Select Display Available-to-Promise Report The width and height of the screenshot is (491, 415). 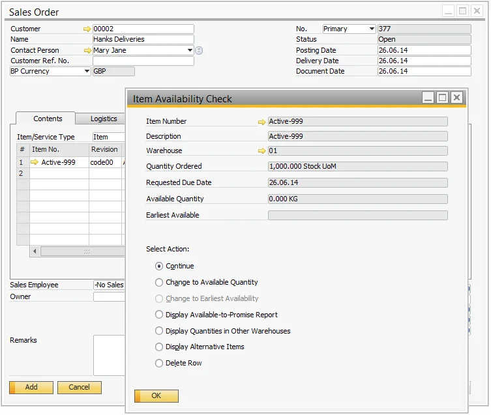[x=159, y=315]
